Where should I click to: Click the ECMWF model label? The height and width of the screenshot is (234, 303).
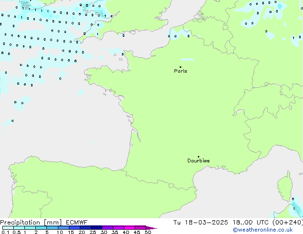(x=77, y=223)
